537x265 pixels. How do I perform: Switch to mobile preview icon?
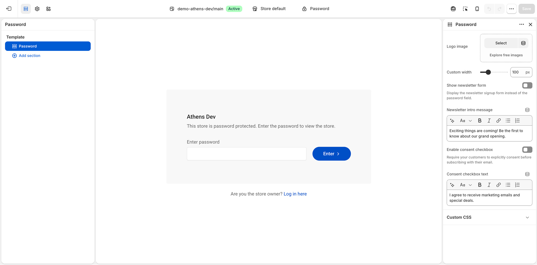click(x=477, y=9)
